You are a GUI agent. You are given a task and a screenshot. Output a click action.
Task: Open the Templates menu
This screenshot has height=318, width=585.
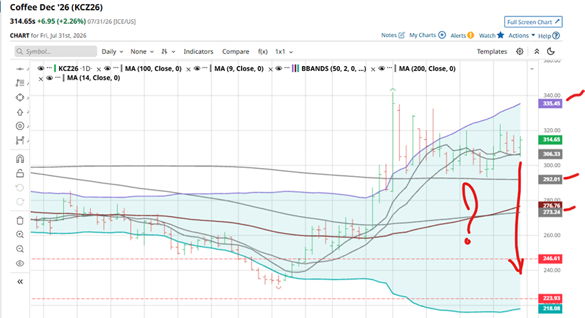pos(491,52)
